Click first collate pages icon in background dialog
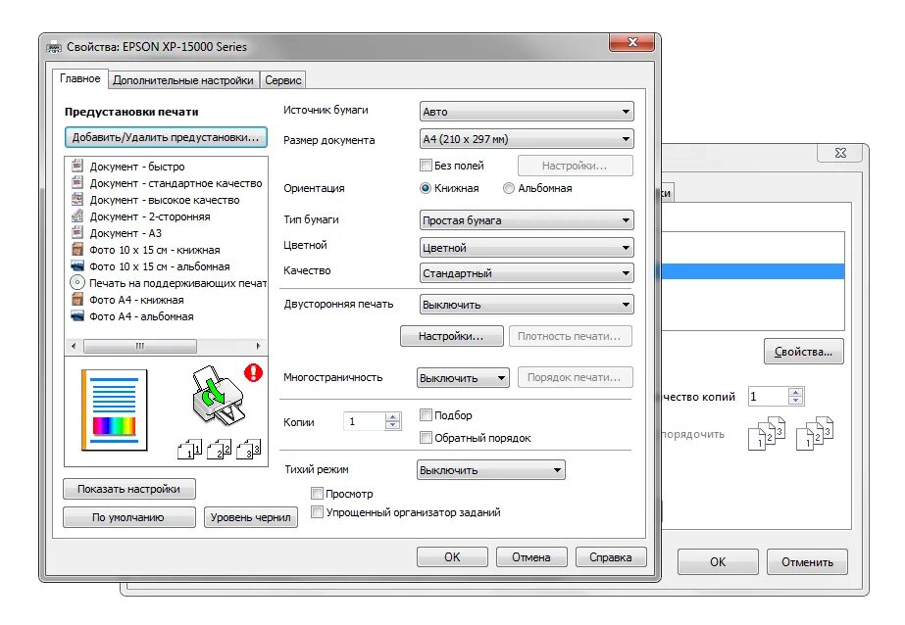 click(766, 433)
